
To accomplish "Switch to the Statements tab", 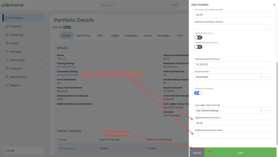I will pos(83,35).
